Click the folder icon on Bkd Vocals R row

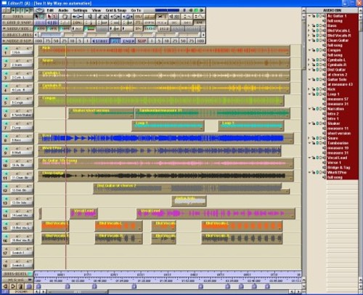314,36
